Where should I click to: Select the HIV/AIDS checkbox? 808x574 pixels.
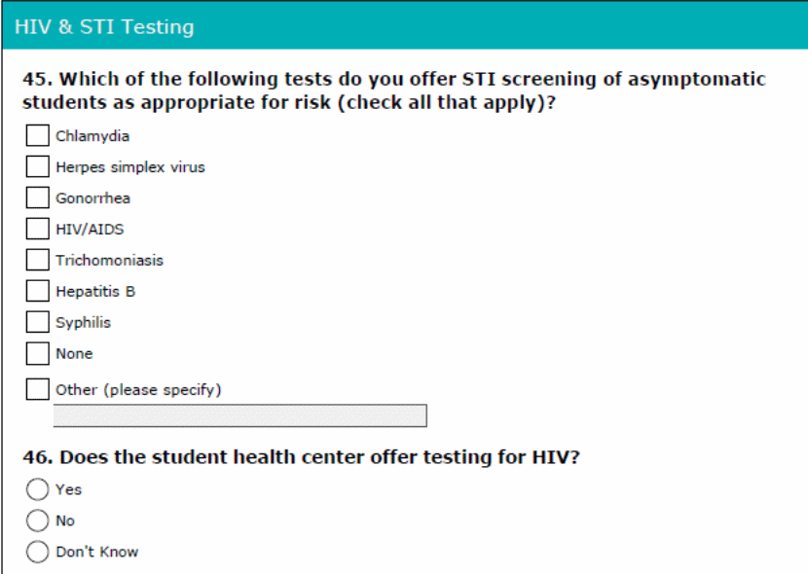point(37,230)
